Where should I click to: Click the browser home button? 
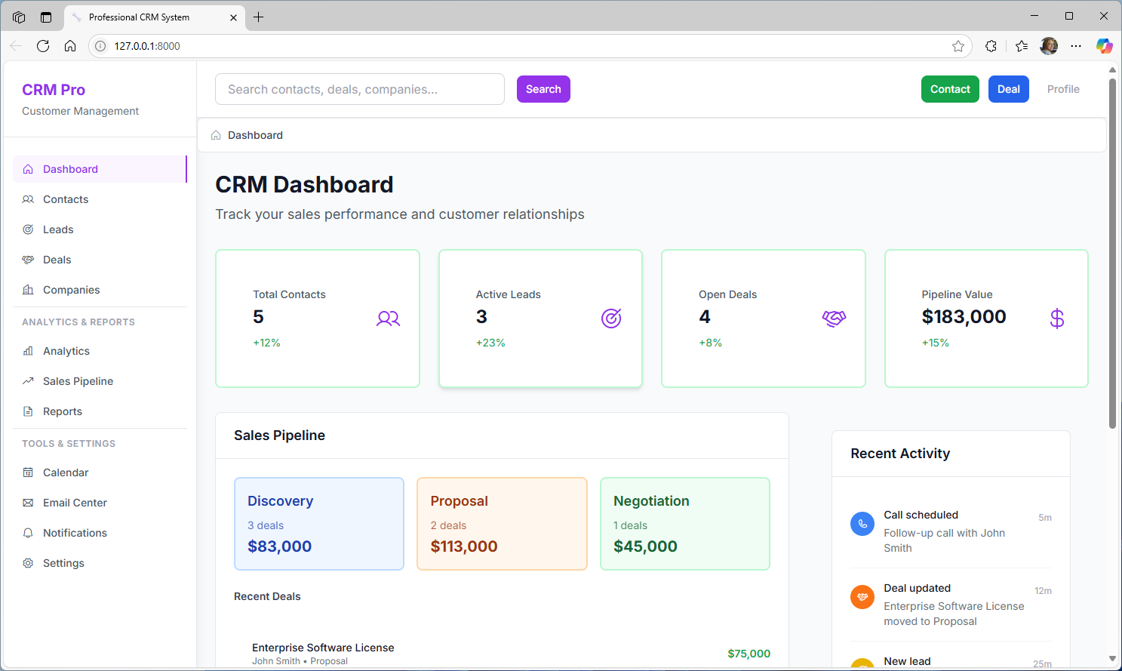pyautogui.click(x=70, y=46)
